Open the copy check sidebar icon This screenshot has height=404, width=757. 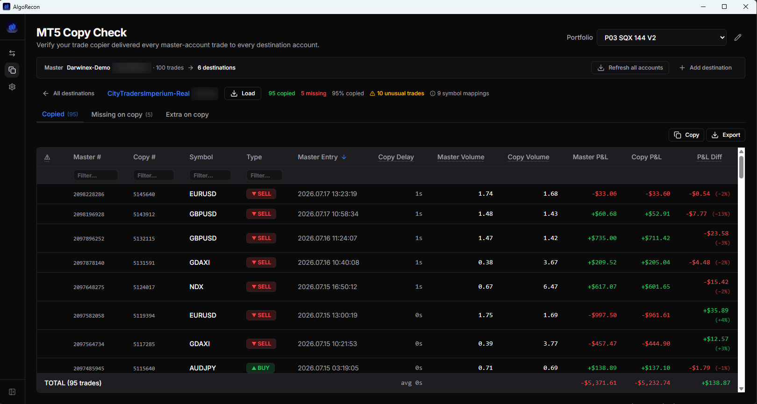pyautogui.click(x=12, y=70)
